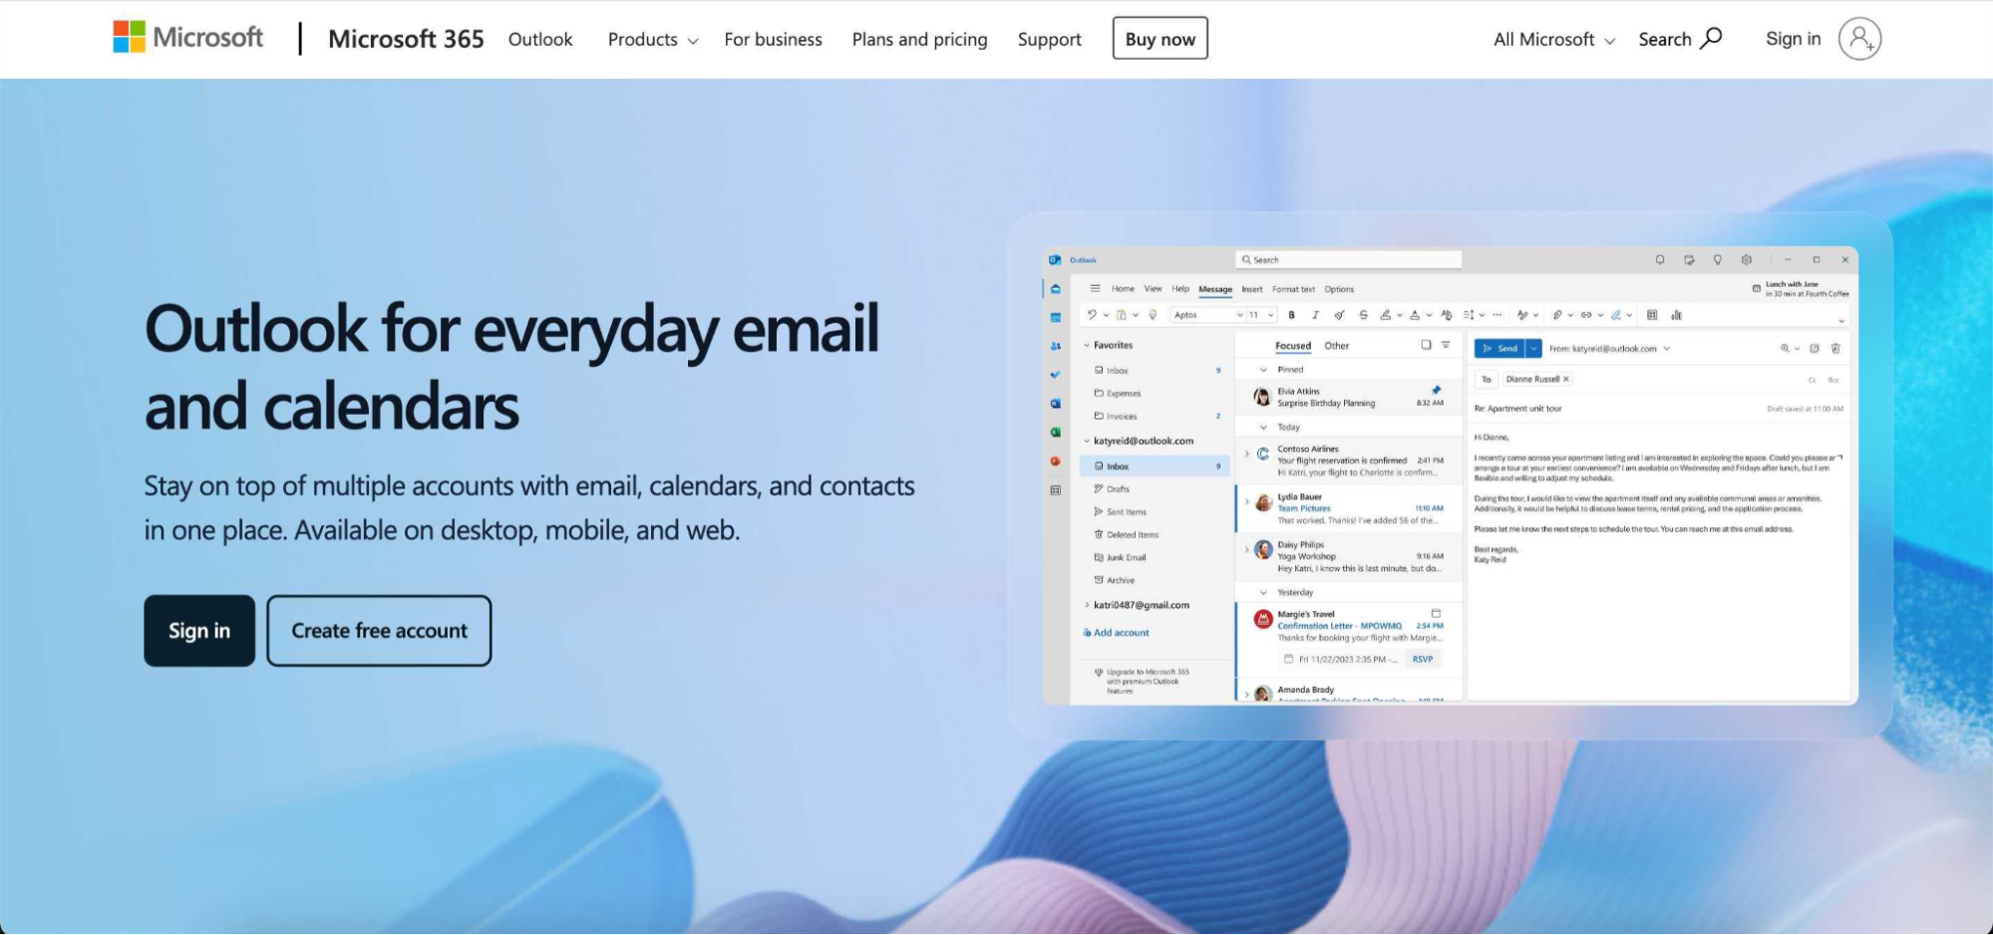Click the Outlook search field
Viewport: 1993px width, 935px height.
pos(1346,259)
